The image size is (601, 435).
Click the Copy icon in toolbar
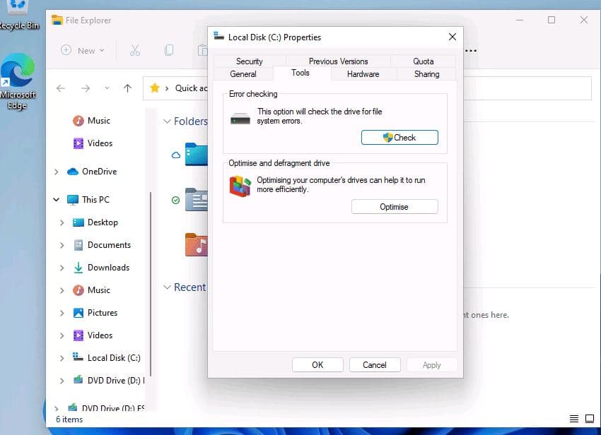point(169,50)
